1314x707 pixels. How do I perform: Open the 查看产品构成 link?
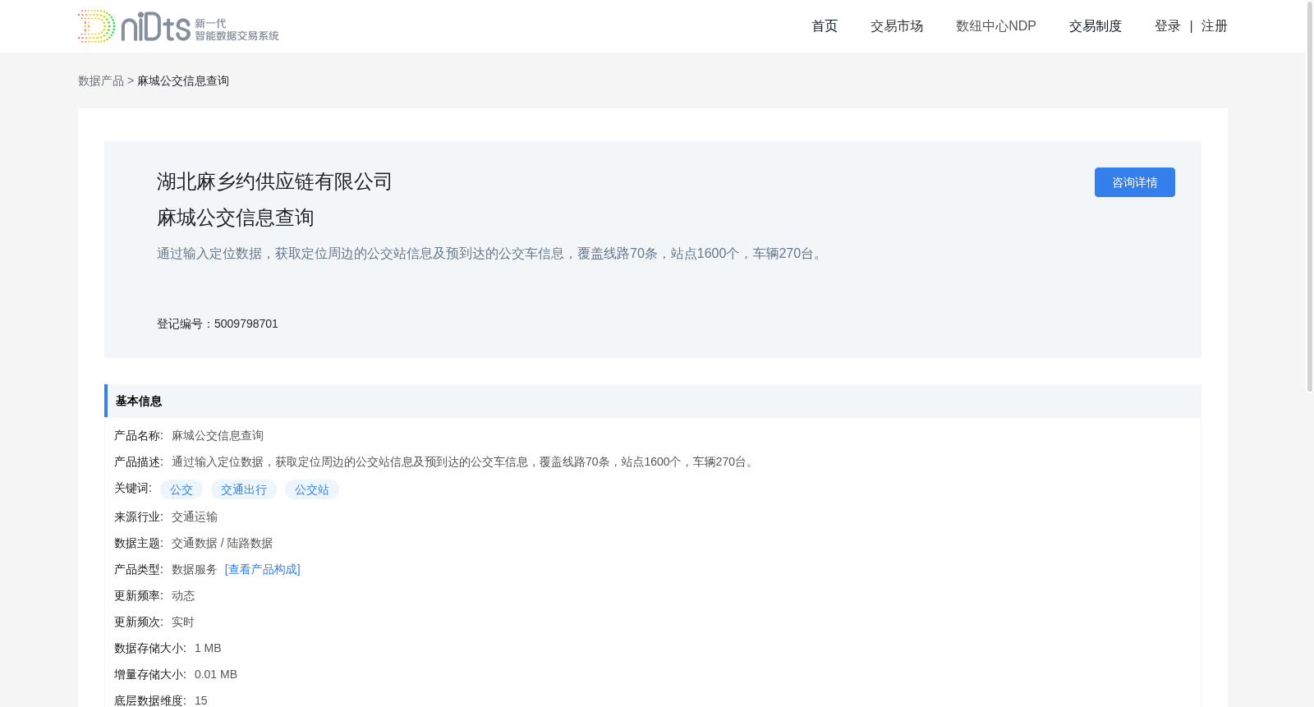263,569
